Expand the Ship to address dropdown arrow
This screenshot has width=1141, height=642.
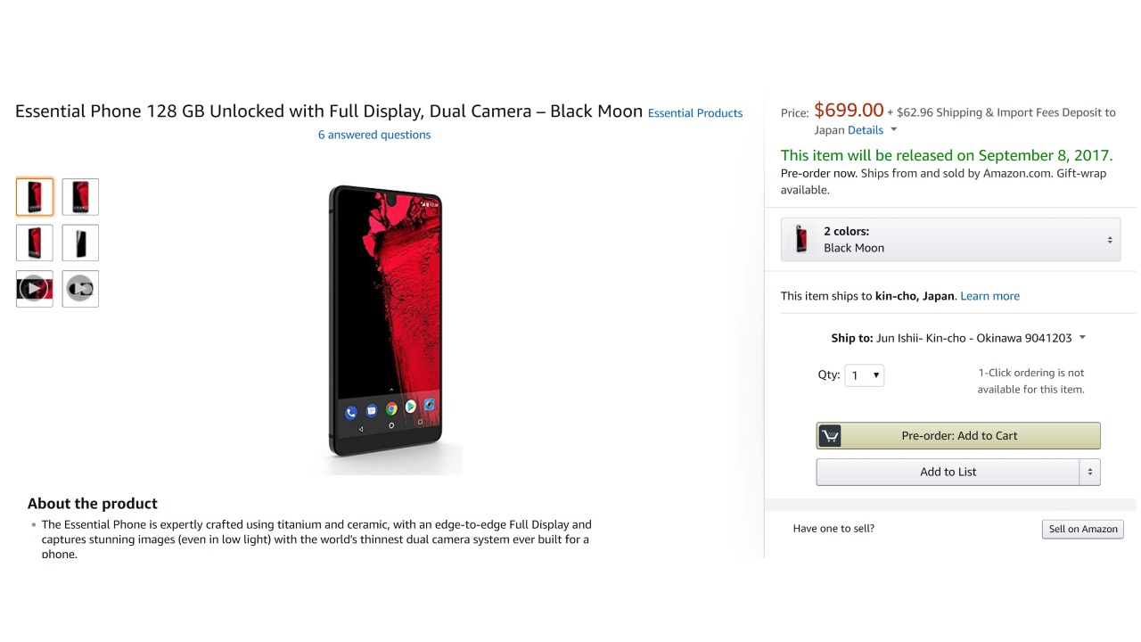[x=1082, y=338]
